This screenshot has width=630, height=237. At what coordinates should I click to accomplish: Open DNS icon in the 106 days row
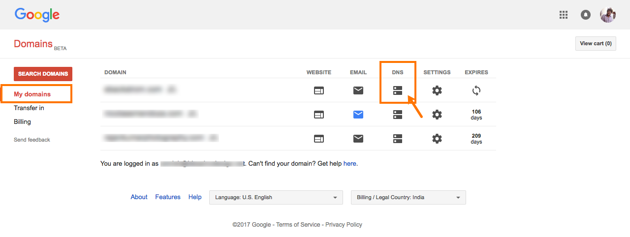pos(398,115)
